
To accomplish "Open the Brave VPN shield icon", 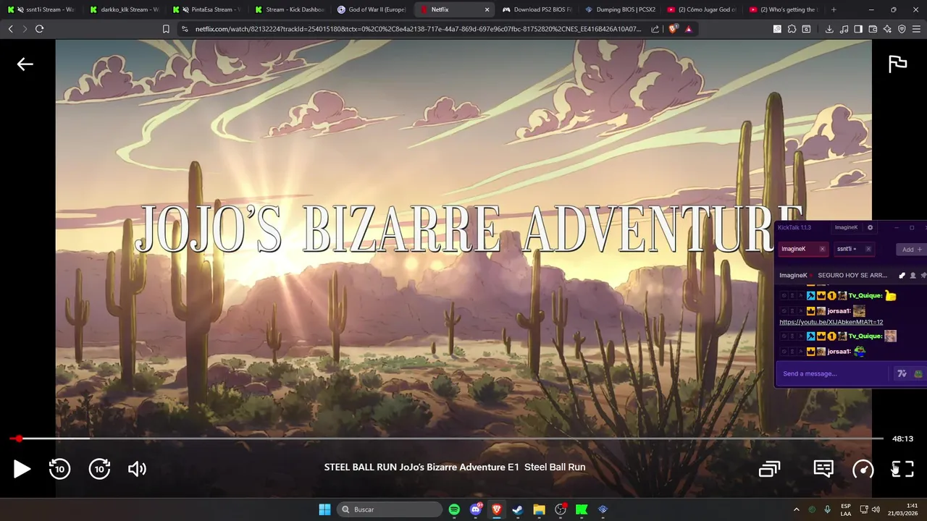I will coord(902,29).
